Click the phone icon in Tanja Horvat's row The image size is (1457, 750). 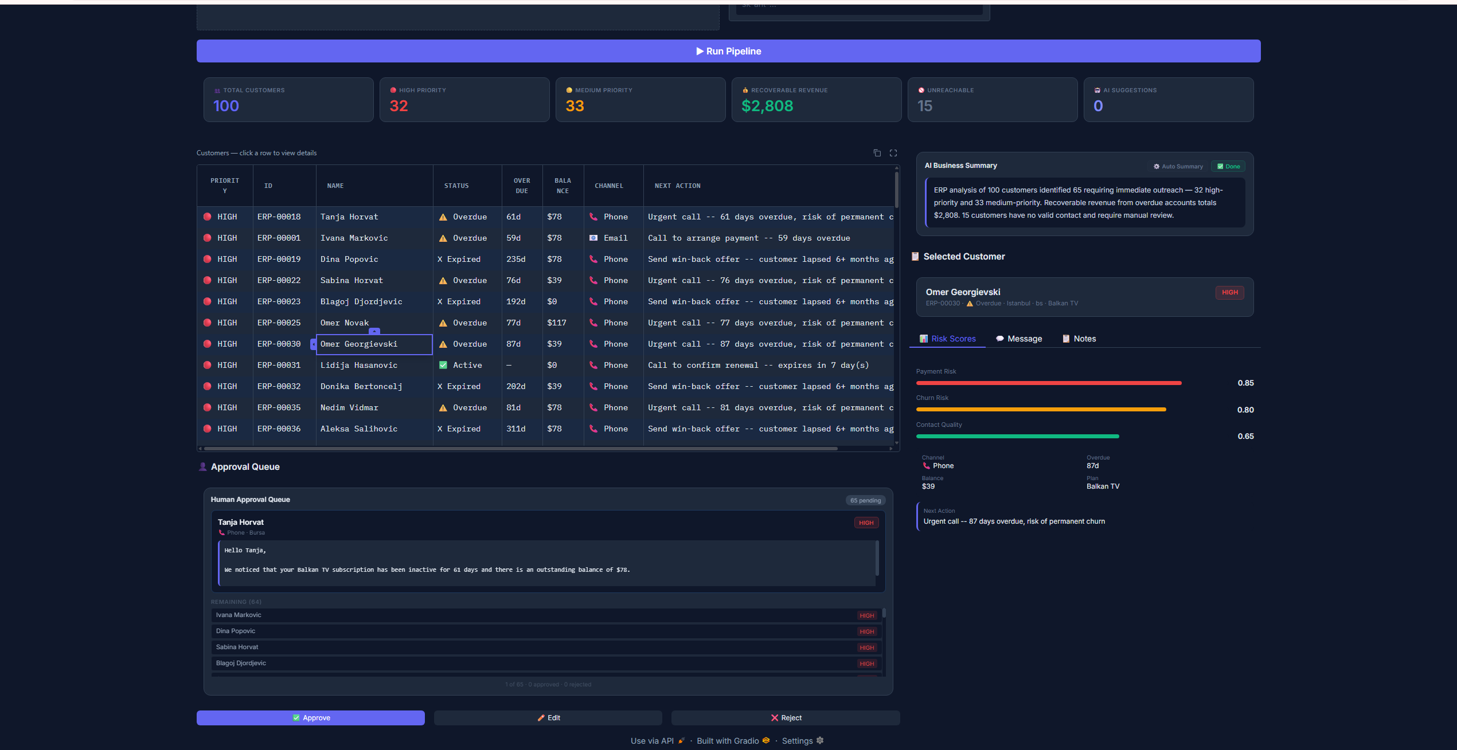593,217
